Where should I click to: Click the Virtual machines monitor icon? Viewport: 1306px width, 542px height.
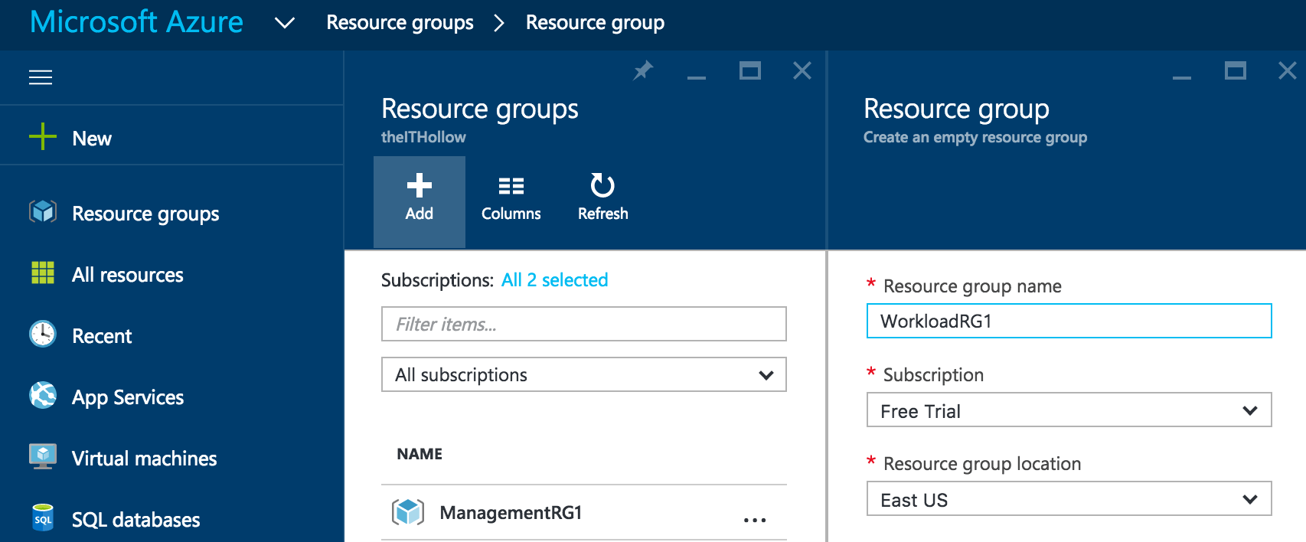coord(43,457)
